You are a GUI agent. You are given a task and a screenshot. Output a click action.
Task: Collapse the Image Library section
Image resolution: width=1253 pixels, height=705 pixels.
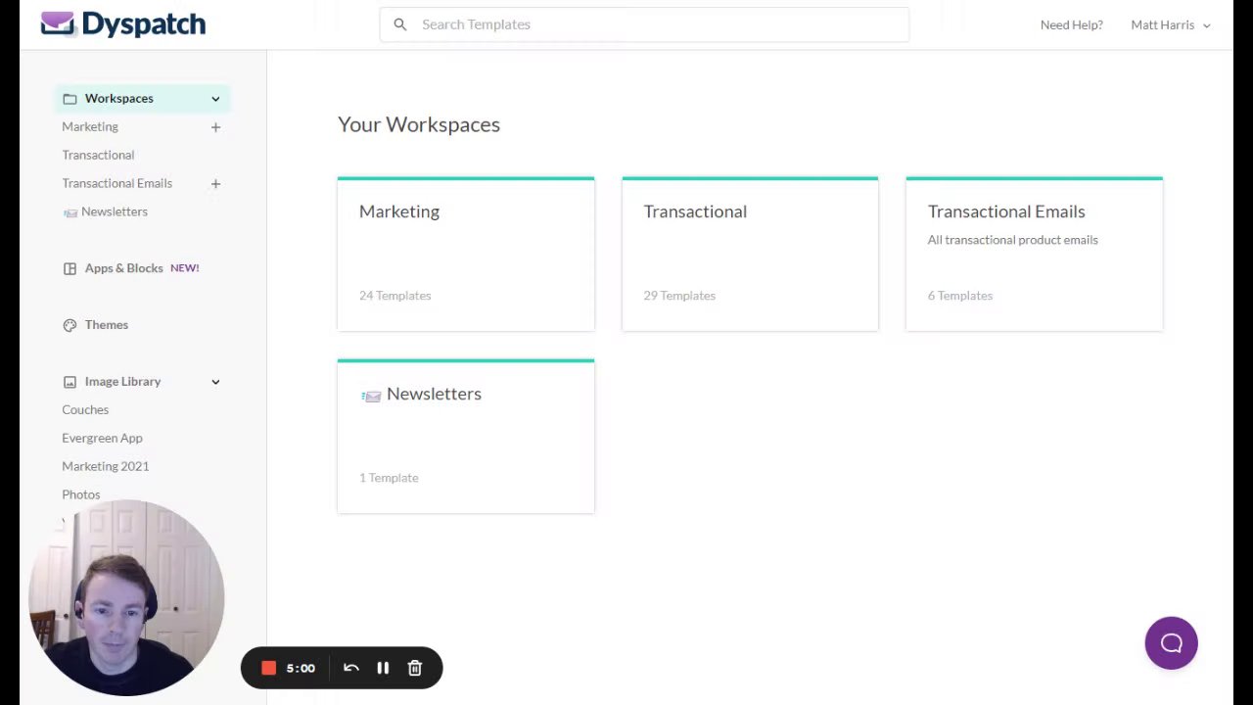pyautogui.click(x=215, y=382)
